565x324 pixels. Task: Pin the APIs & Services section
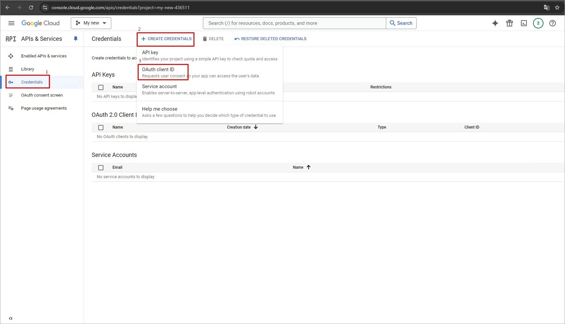click(76, 39)
